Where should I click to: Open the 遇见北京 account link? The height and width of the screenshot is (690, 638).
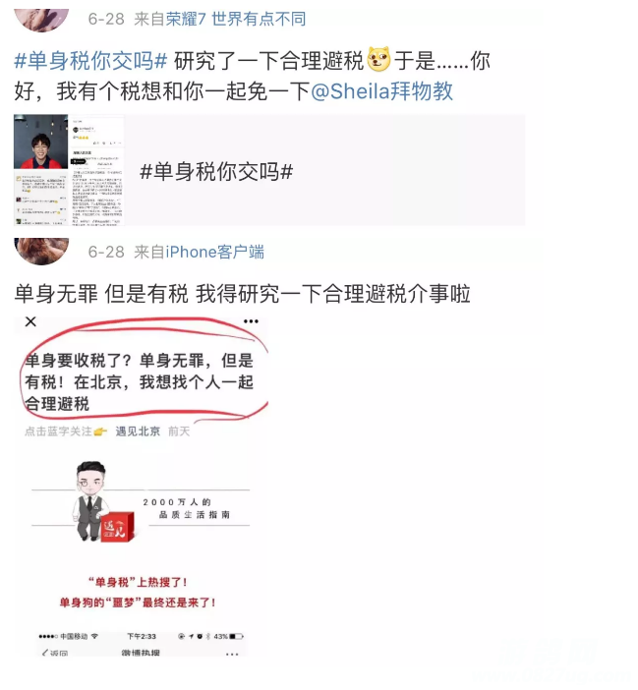tap(138, 431)
